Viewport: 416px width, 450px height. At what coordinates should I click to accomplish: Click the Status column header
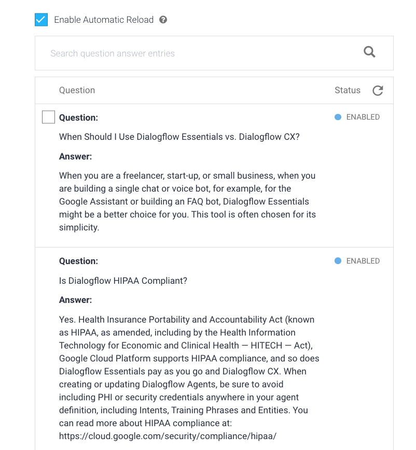point(347,90)
